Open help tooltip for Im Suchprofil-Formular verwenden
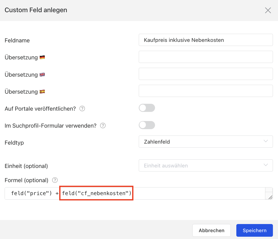This screenshot has height=239, width=278. pyautogui.click(x=103, y=126)
